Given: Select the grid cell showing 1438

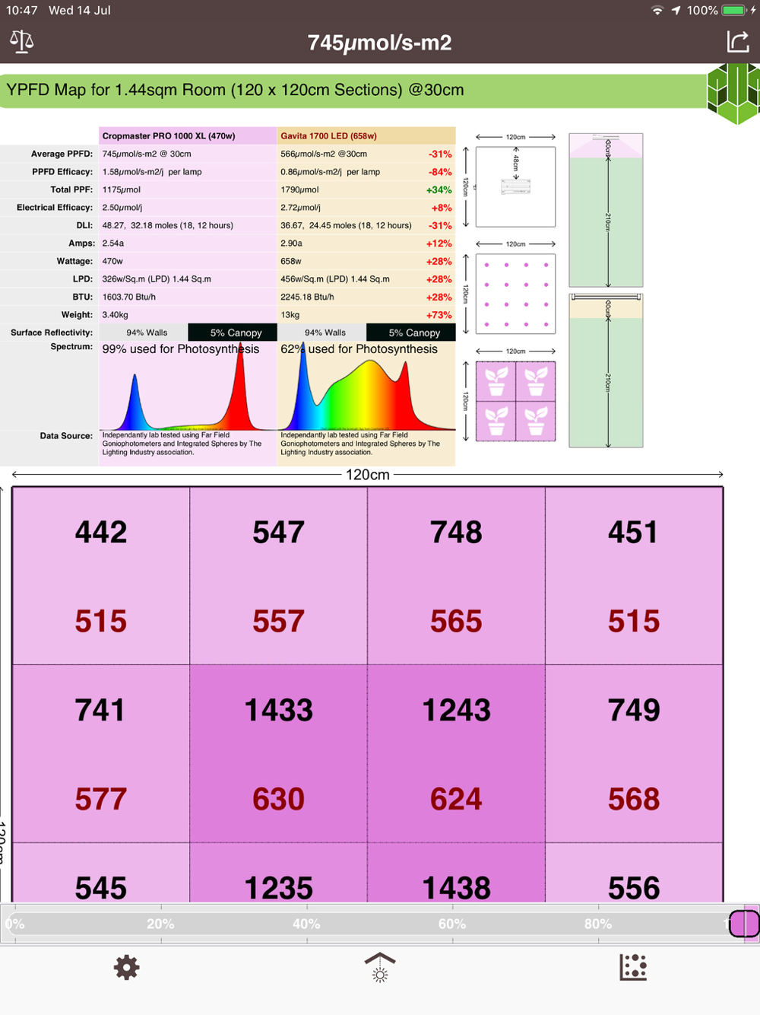Looking at the screenshot, I should pyautogui.click(x=456, y=873).
